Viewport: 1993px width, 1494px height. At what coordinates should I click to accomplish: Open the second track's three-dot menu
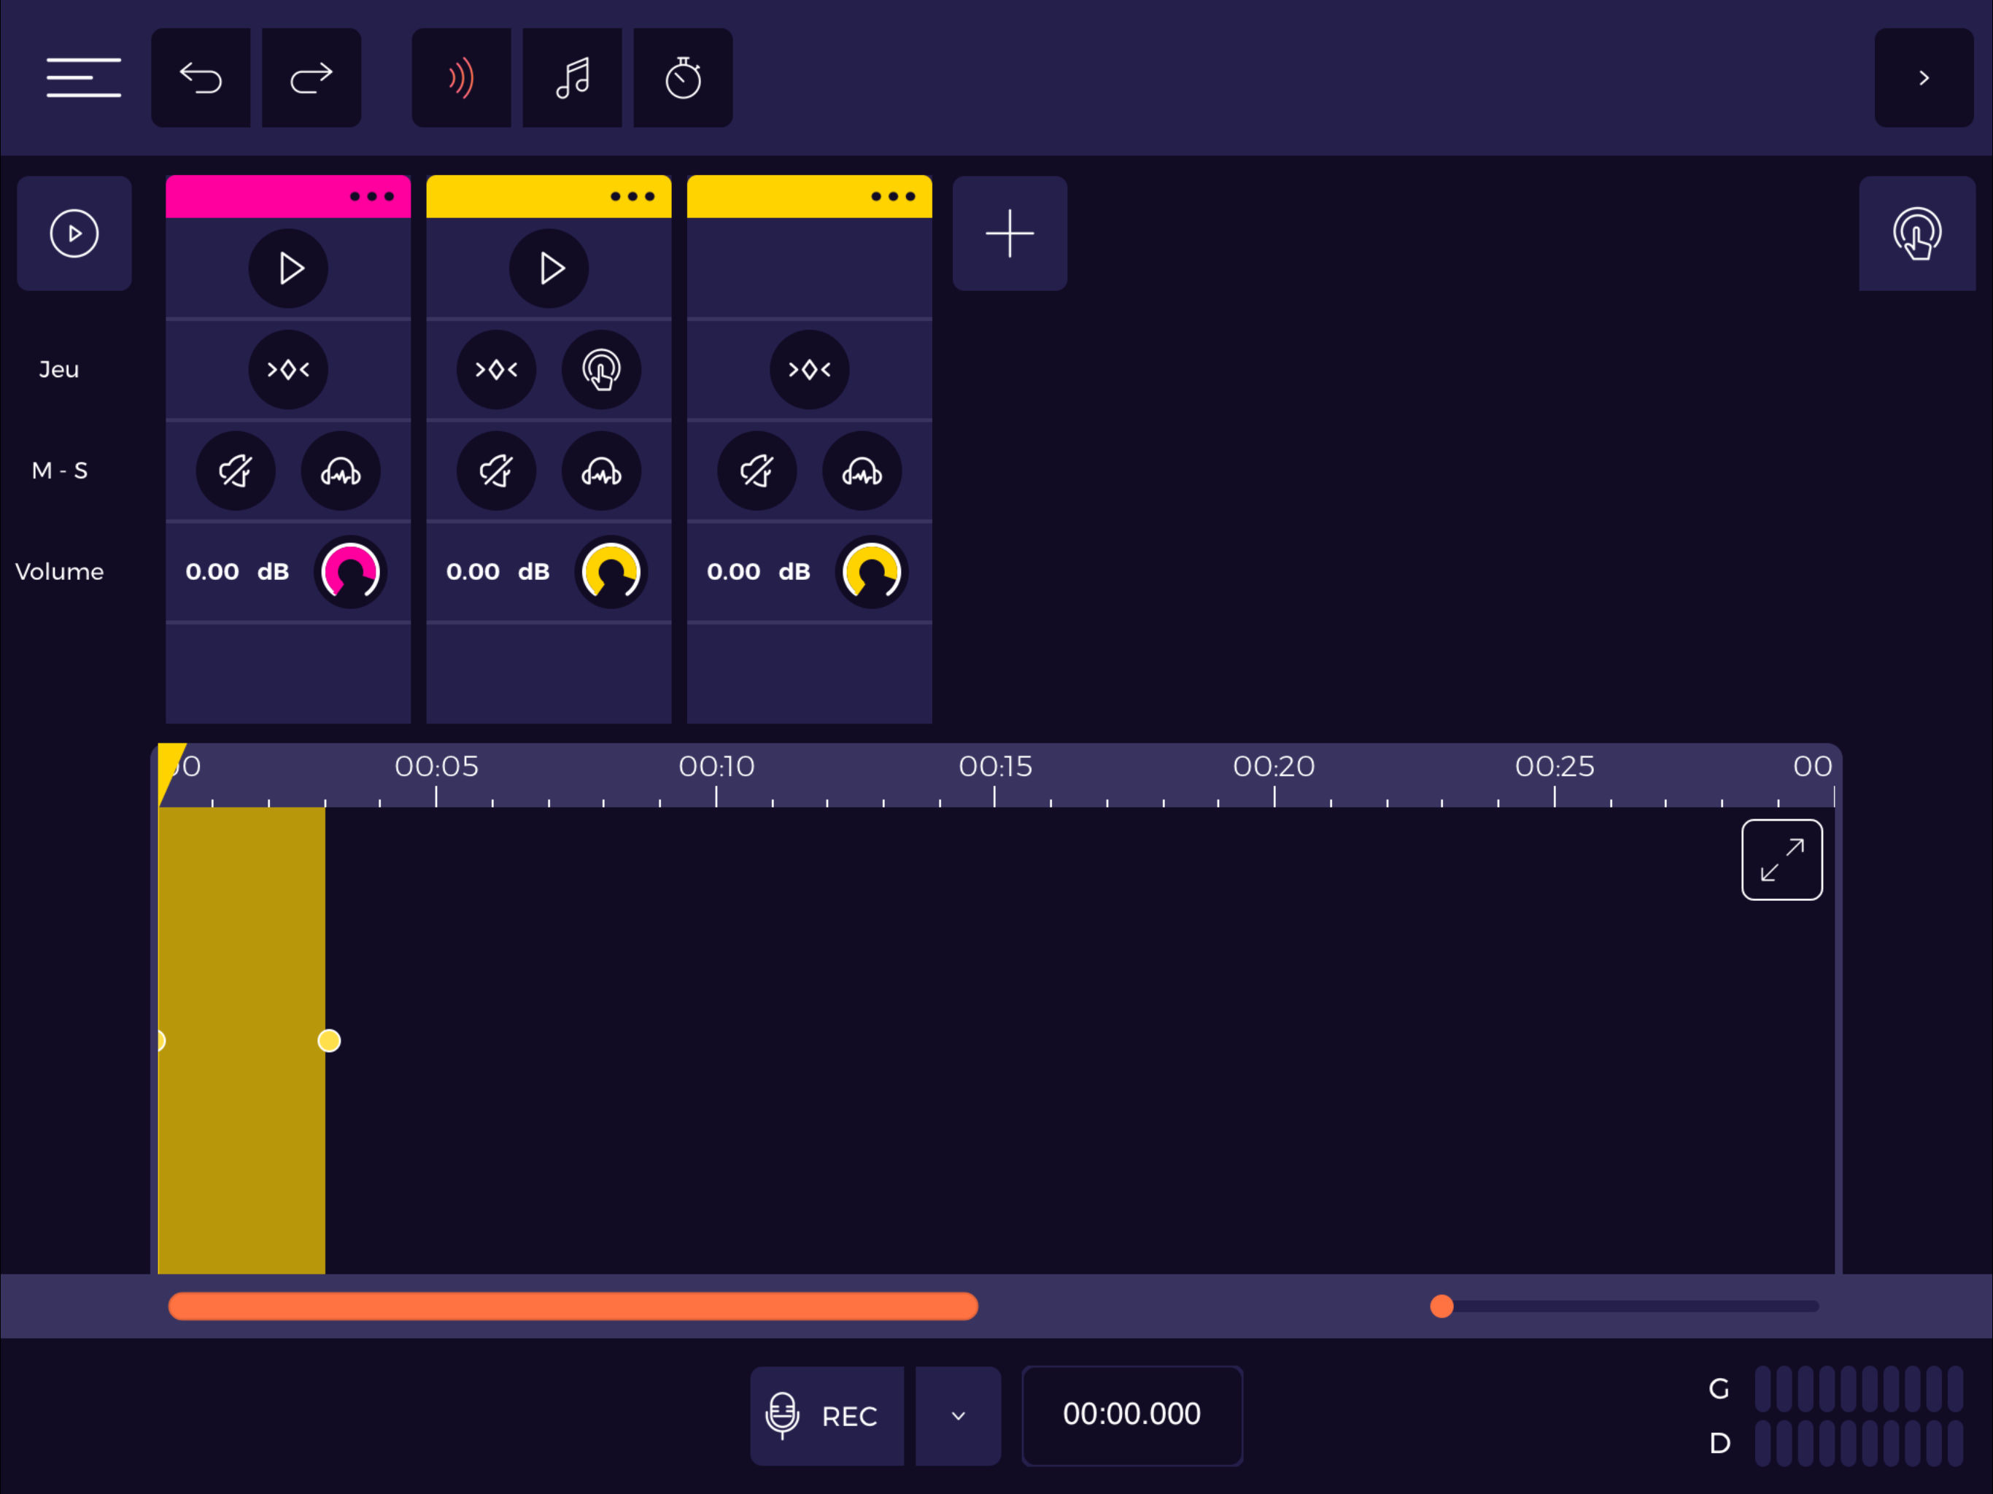pos(632,196)
